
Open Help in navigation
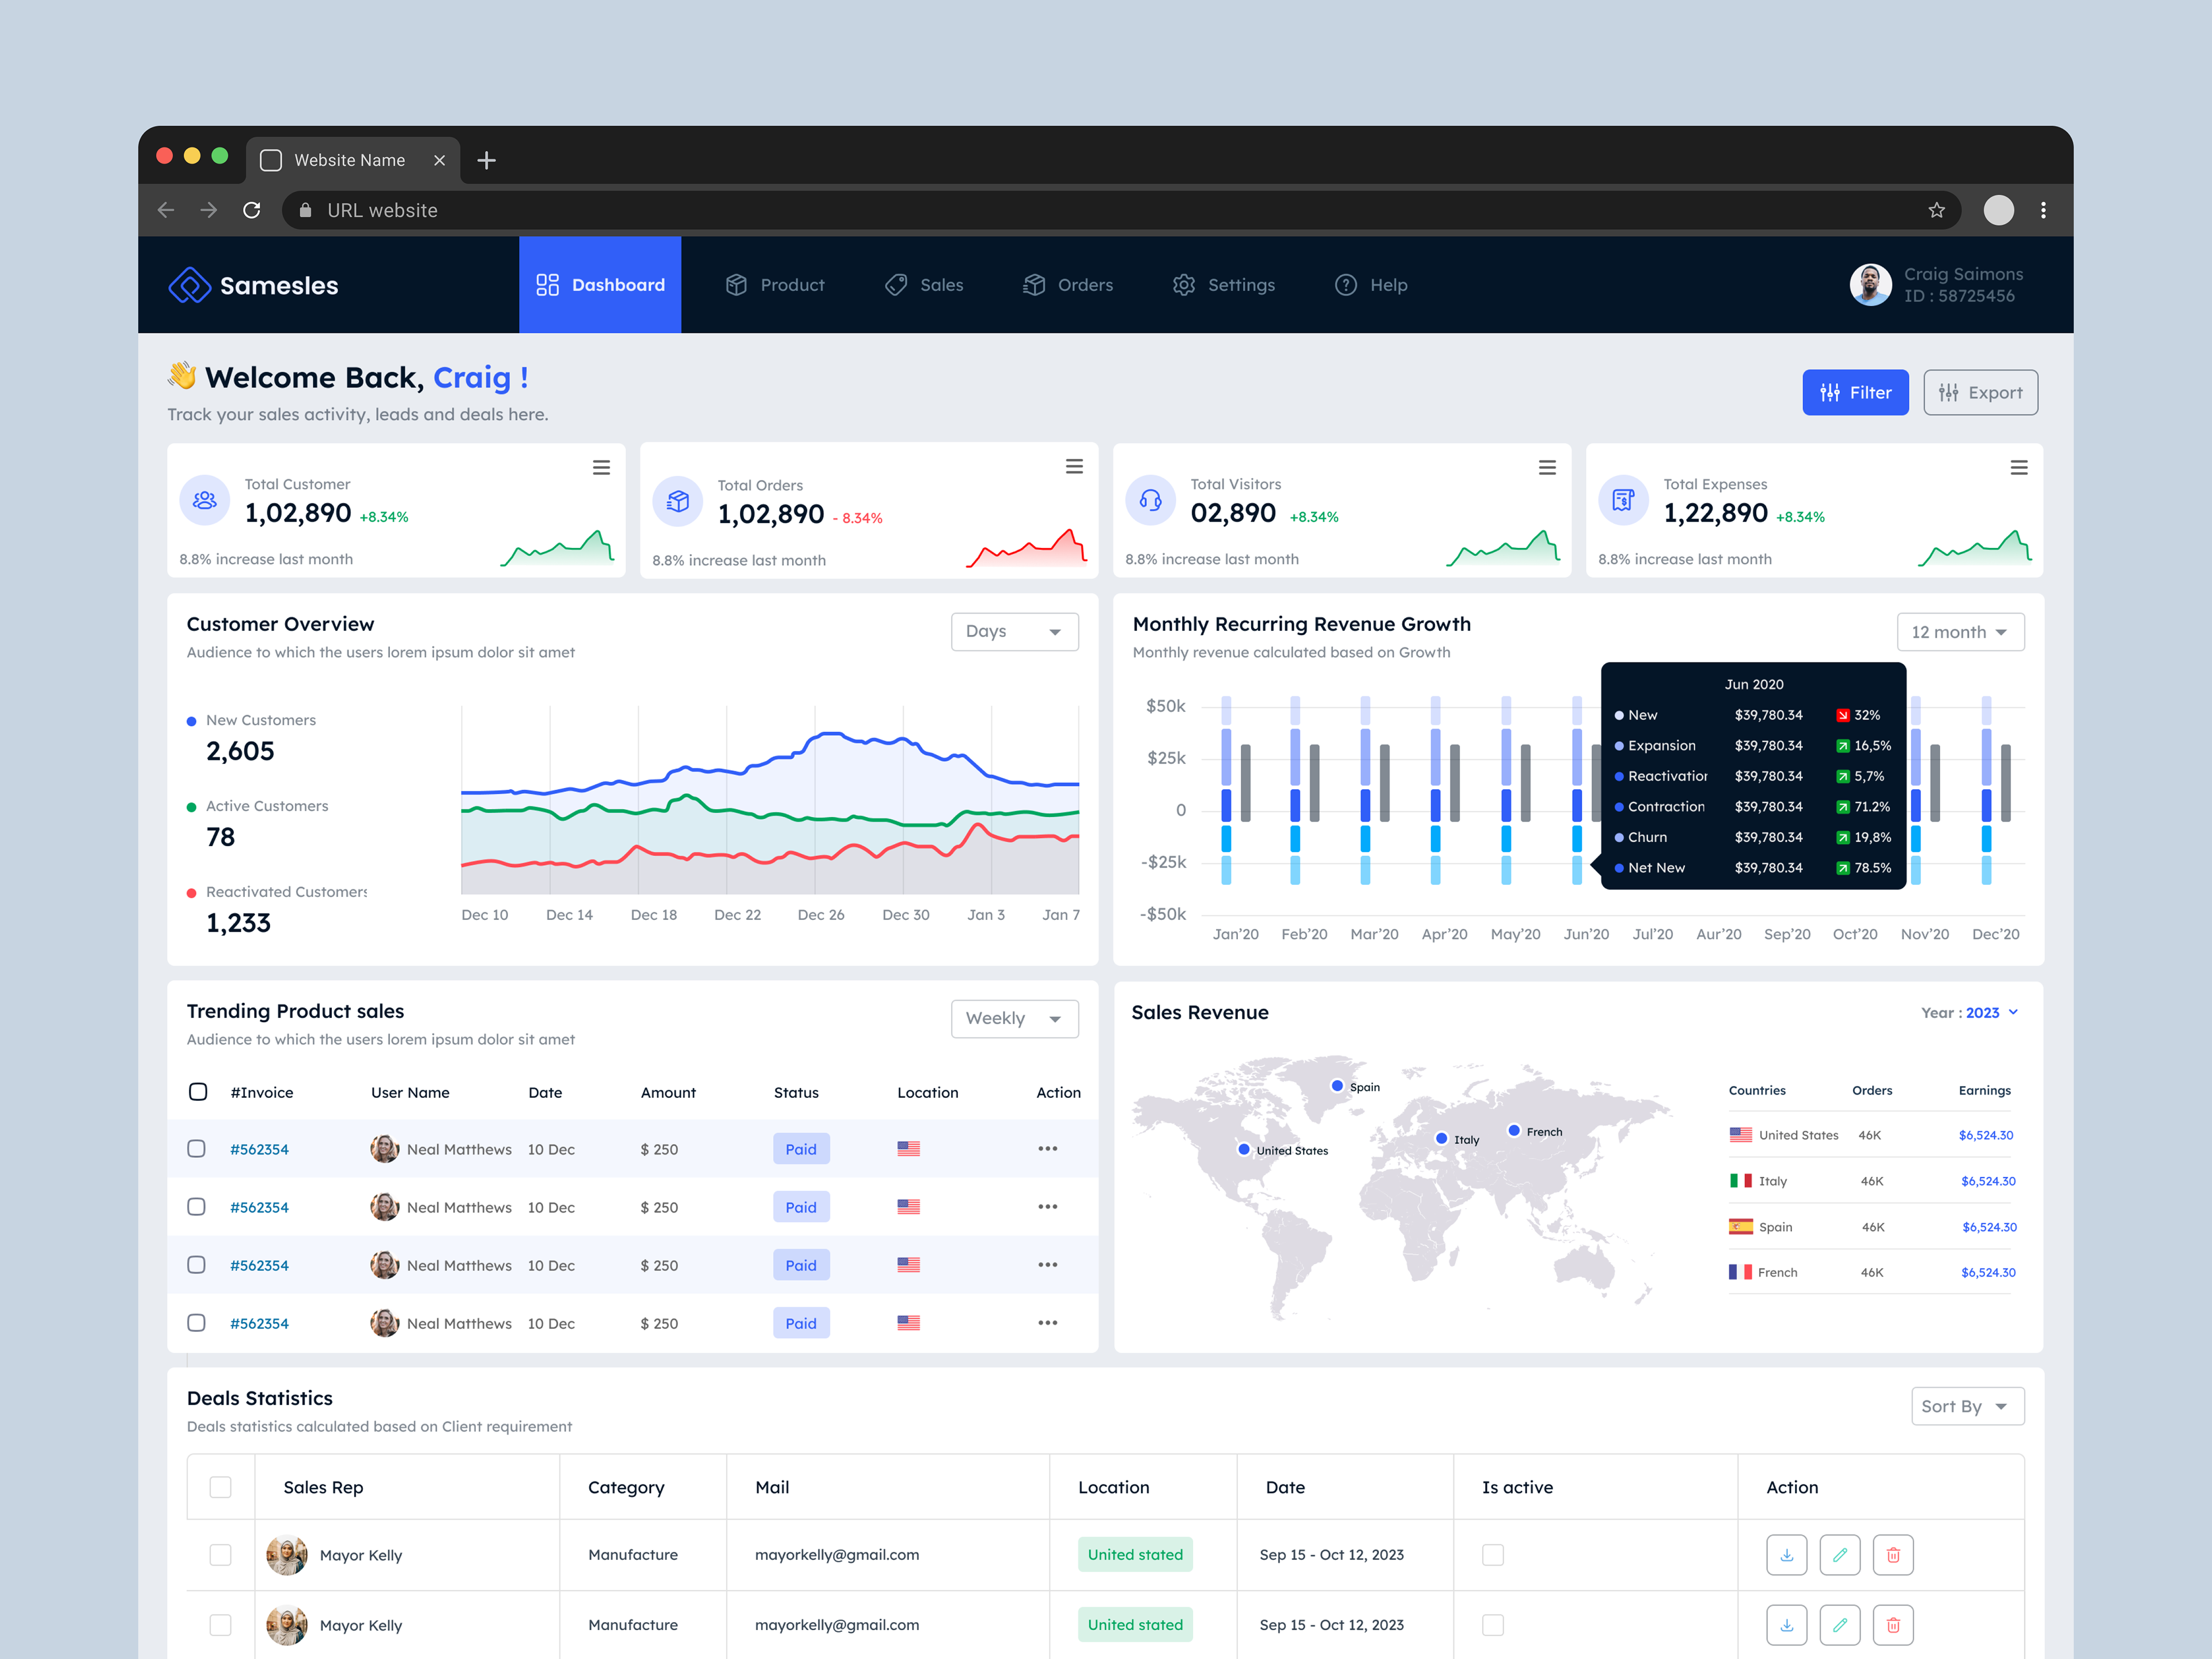(1371, 285)
